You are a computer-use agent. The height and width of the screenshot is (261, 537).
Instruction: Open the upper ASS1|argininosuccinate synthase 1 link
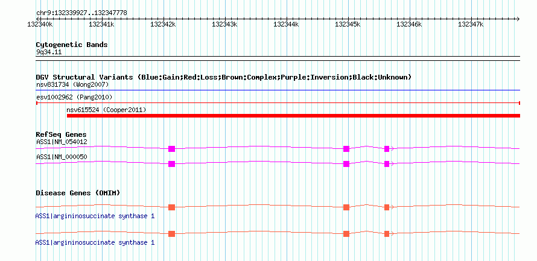(x=95, y=216)
